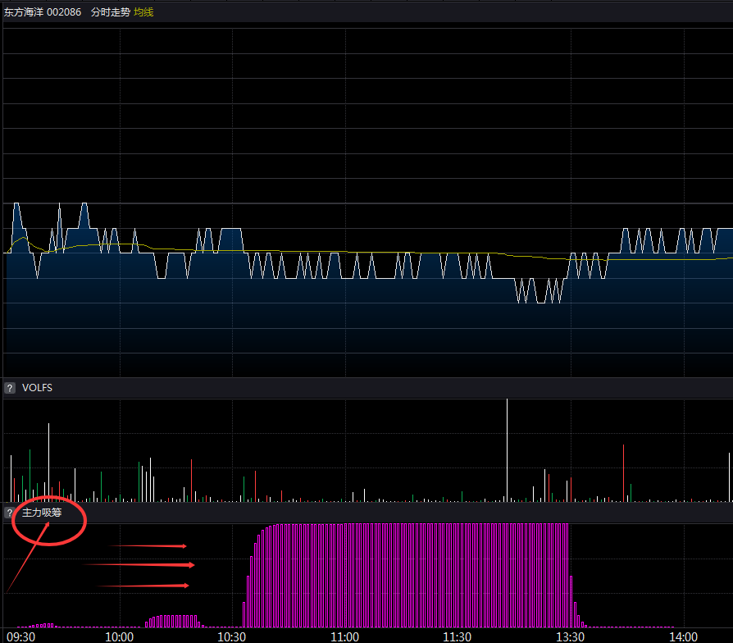
Task: Toggle the 均线 average line label
Action: 143,12
